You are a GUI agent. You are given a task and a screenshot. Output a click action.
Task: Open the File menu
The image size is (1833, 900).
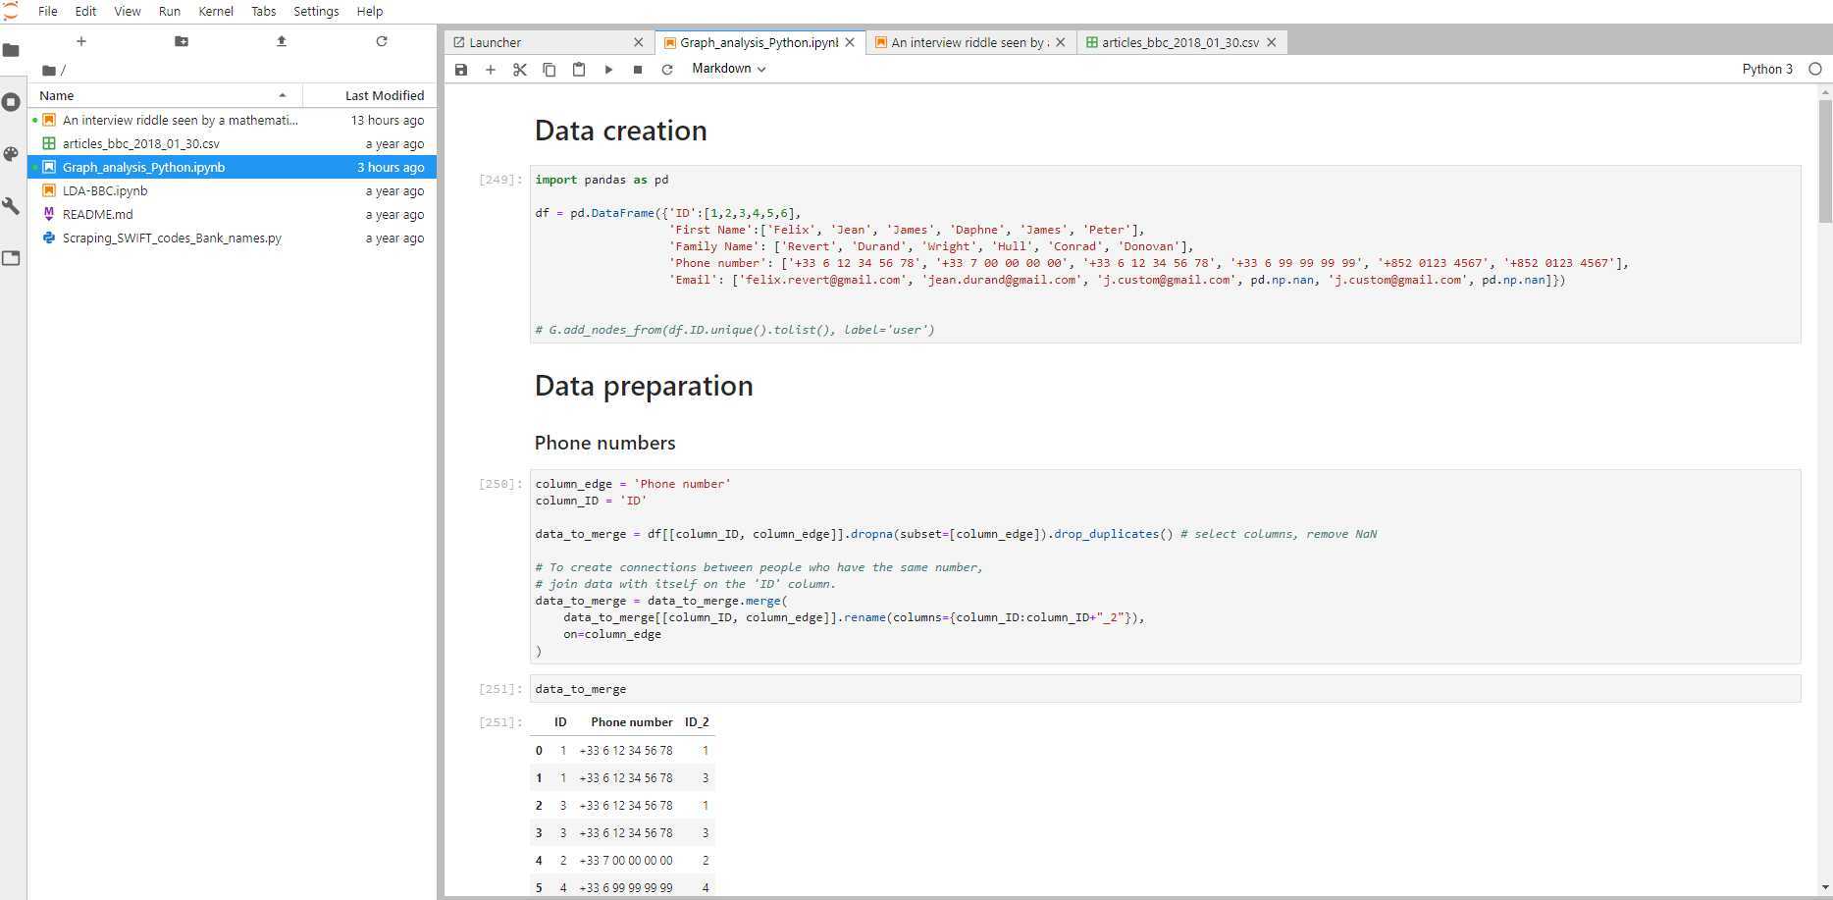(x=48, y=11)
